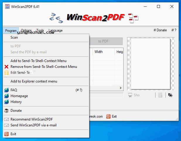
Task: Click the image tool icon at preview's bottom right
Action: click(170, 95)
